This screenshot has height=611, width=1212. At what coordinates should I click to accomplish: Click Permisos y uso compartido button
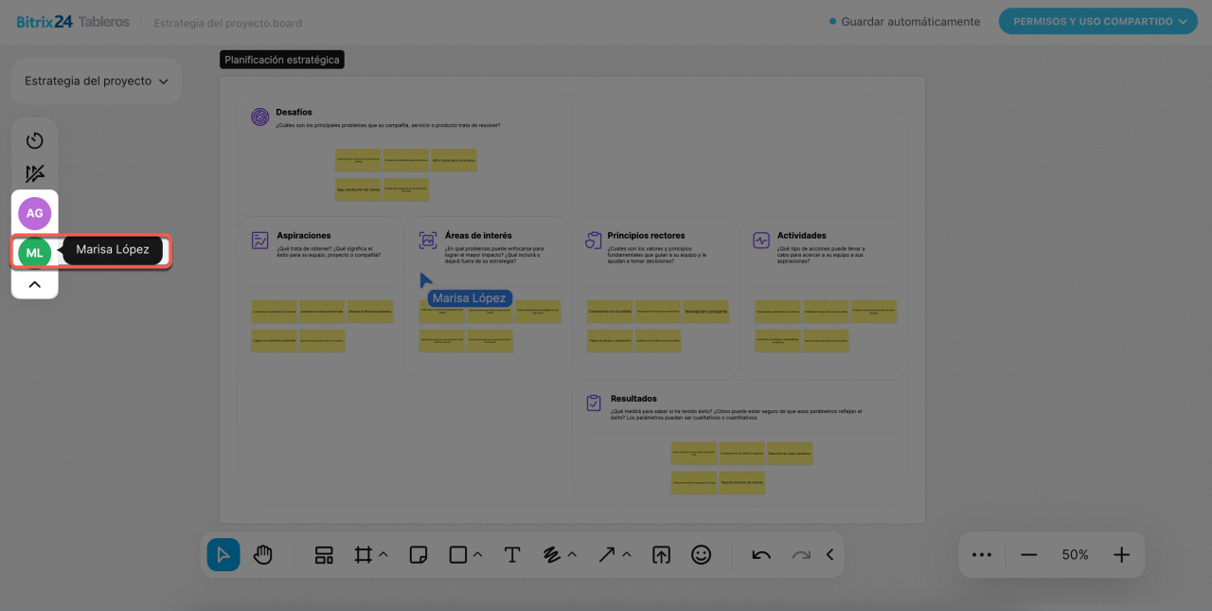click(1097, 22)
